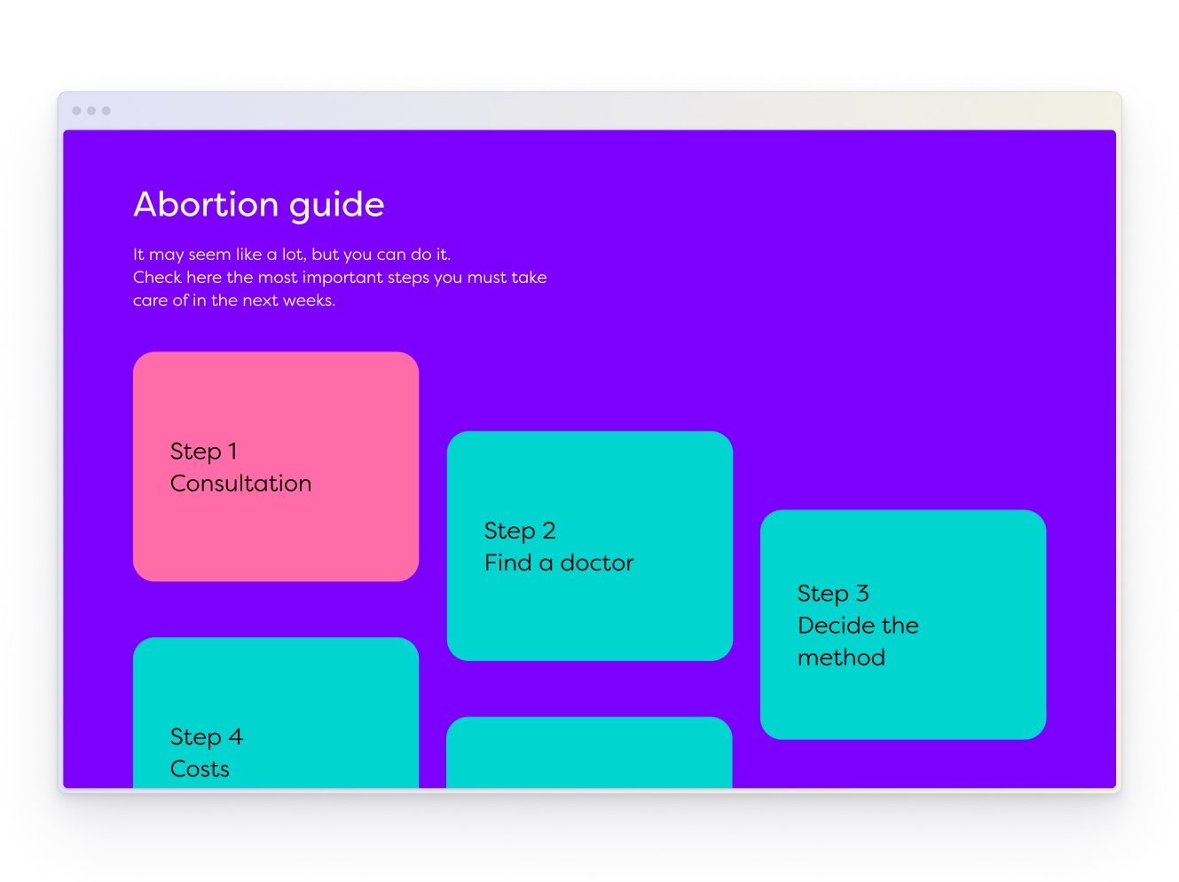Viewport: 1179px width, 882px height.
Task: Click the 'Check here the most important steps' line
Action: 340,278
